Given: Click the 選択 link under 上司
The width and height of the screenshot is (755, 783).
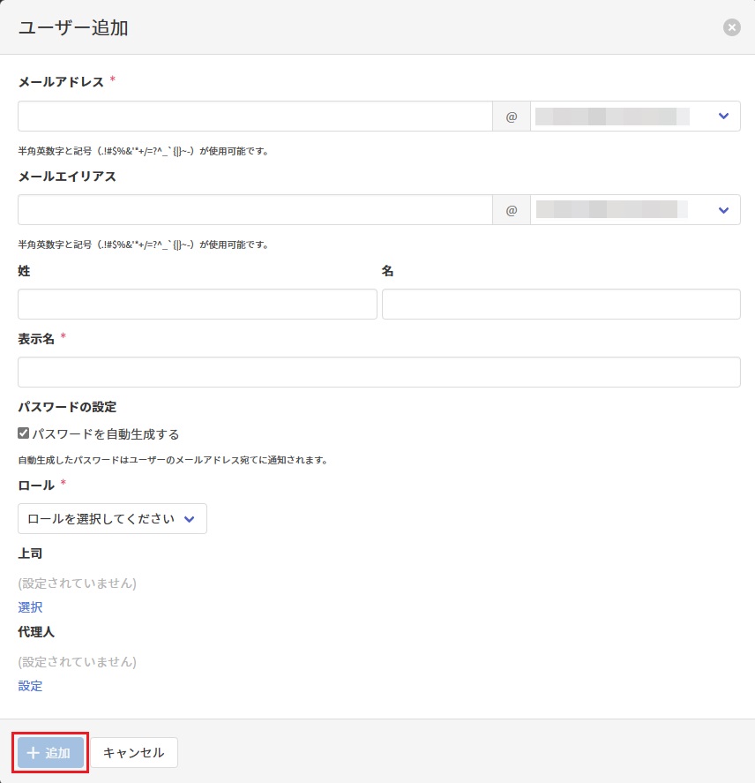Looking at the screenshot, I should (x=30, y=607).
